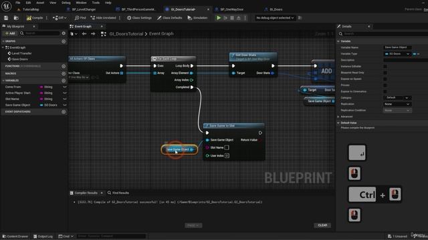The width and height of the screenshot is (428, 240).
Task: Open the Category dropdown
Action: click(x=397, y=98)
